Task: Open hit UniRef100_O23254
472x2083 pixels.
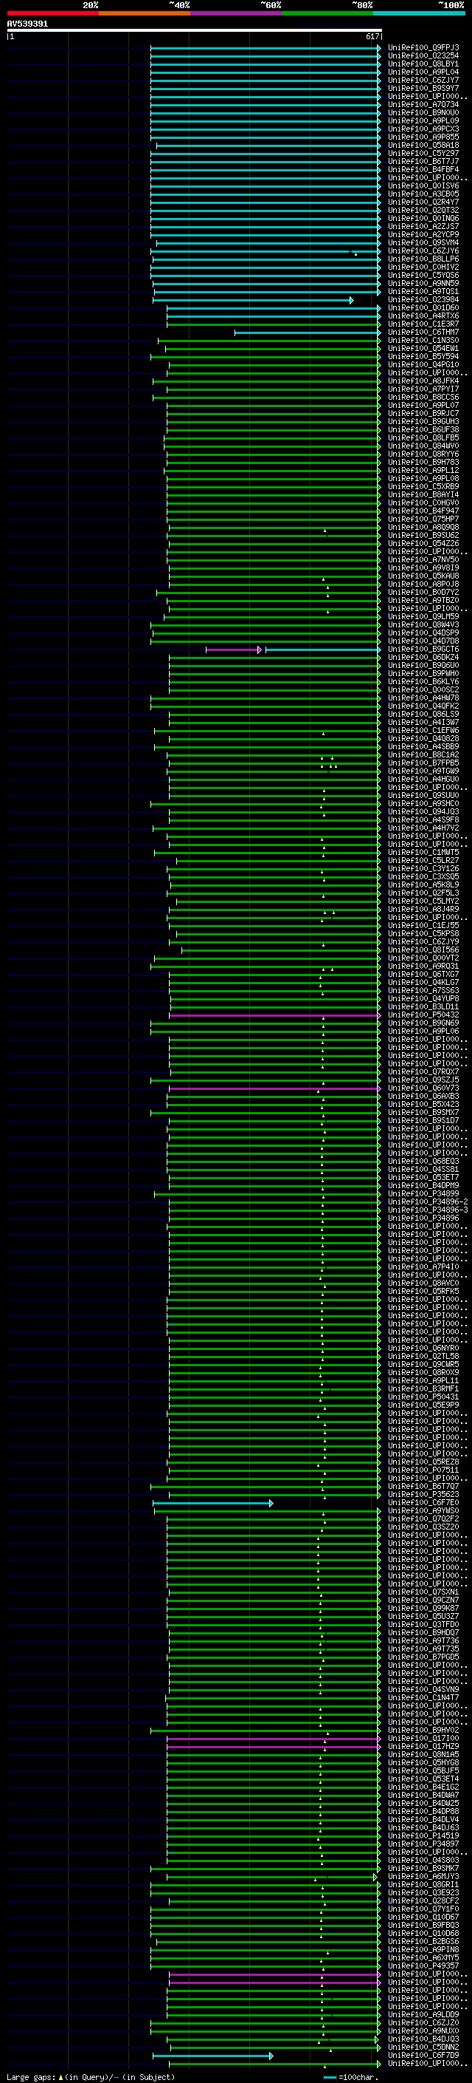Action: point(423,56)
